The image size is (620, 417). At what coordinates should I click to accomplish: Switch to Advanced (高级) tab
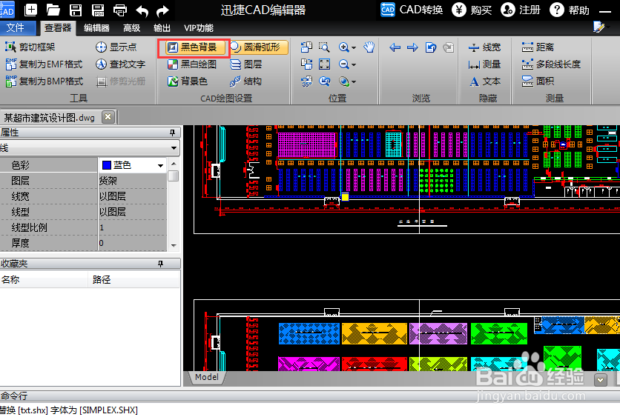(132, 28)
